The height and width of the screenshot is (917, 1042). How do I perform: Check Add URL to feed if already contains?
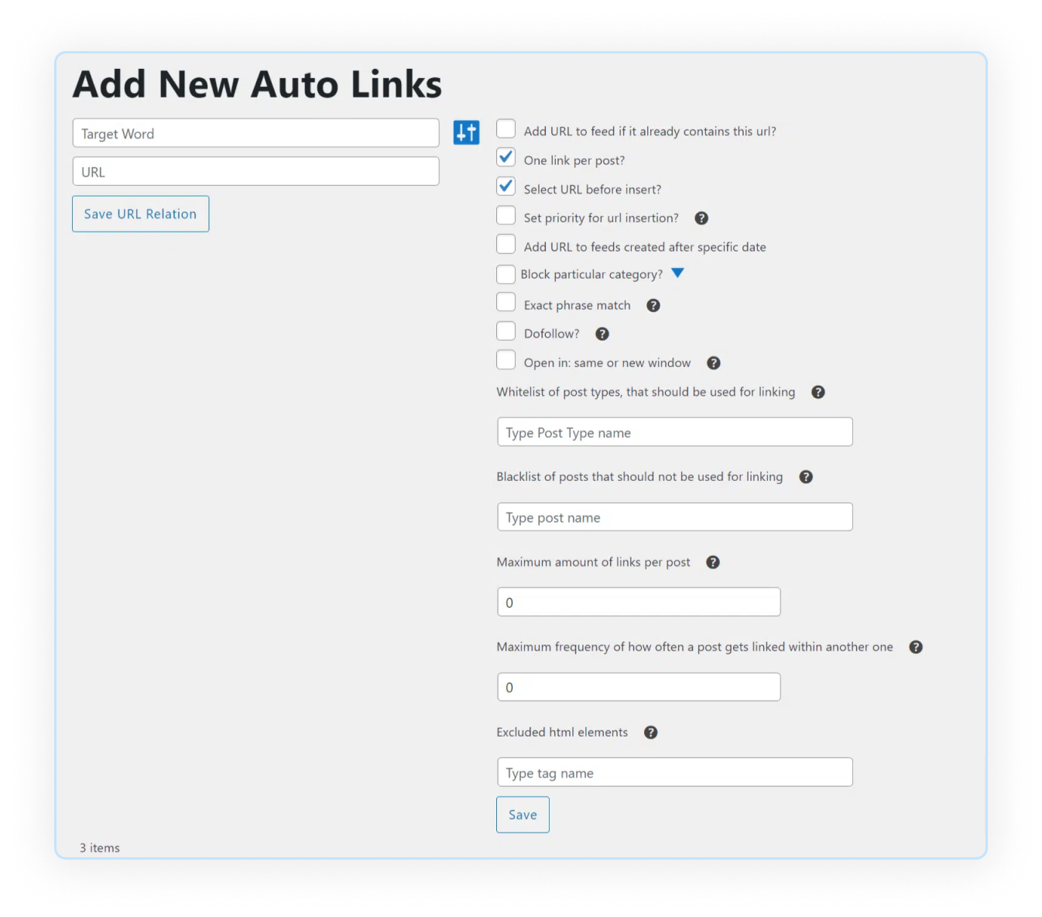(506, 129)
